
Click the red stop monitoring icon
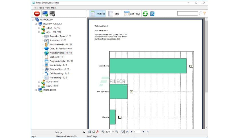pyautogui.click(x=37, y=14)
